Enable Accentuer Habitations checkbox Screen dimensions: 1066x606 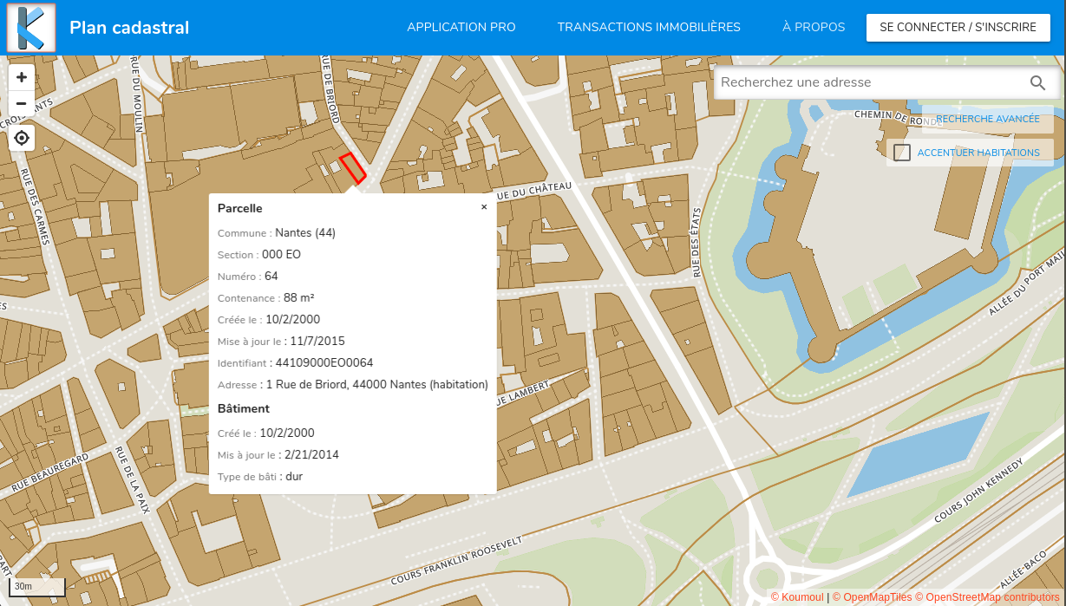coord(902,153)
